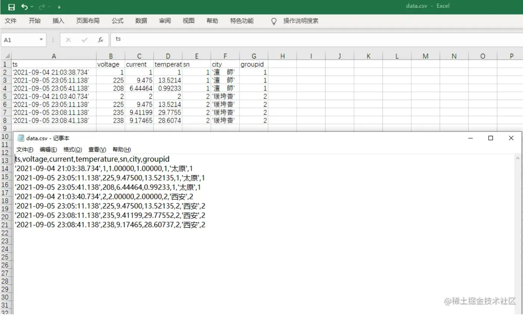Open Notepad 格式(O) menu
The width and height of the screenshot is (523, 316).
(72, 150)
